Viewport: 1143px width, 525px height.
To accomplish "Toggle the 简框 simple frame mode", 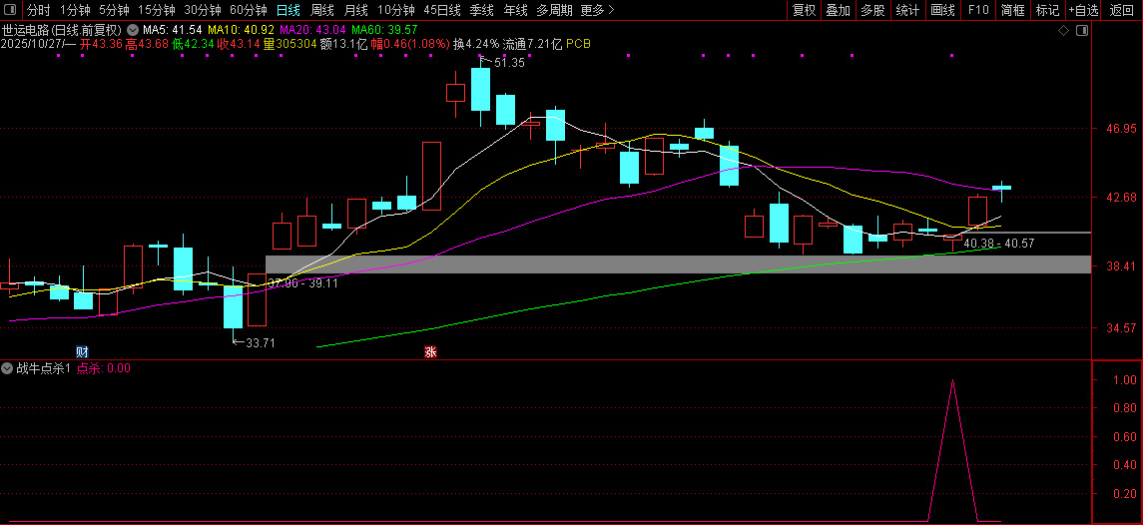I will coord(1012,10).
